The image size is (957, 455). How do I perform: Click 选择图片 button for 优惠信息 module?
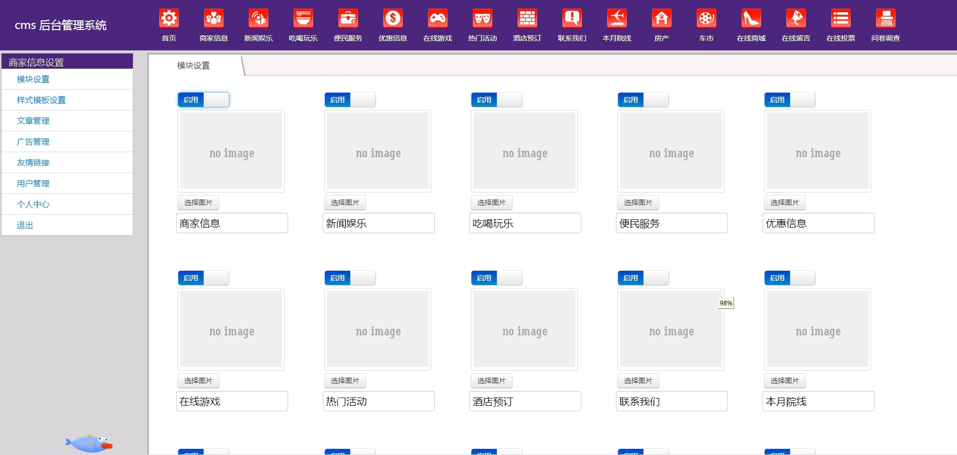pyautogui.click(x=785, y=203)
